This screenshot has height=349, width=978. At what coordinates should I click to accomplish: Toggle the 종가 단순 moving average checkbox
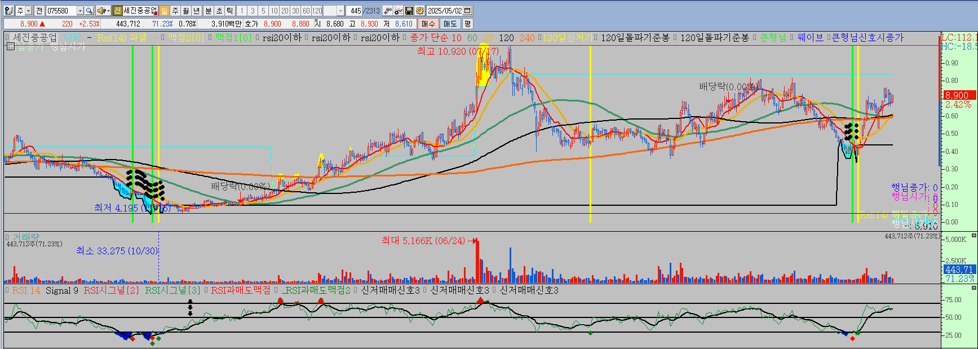pyautogui.click(x=405, y=38)
